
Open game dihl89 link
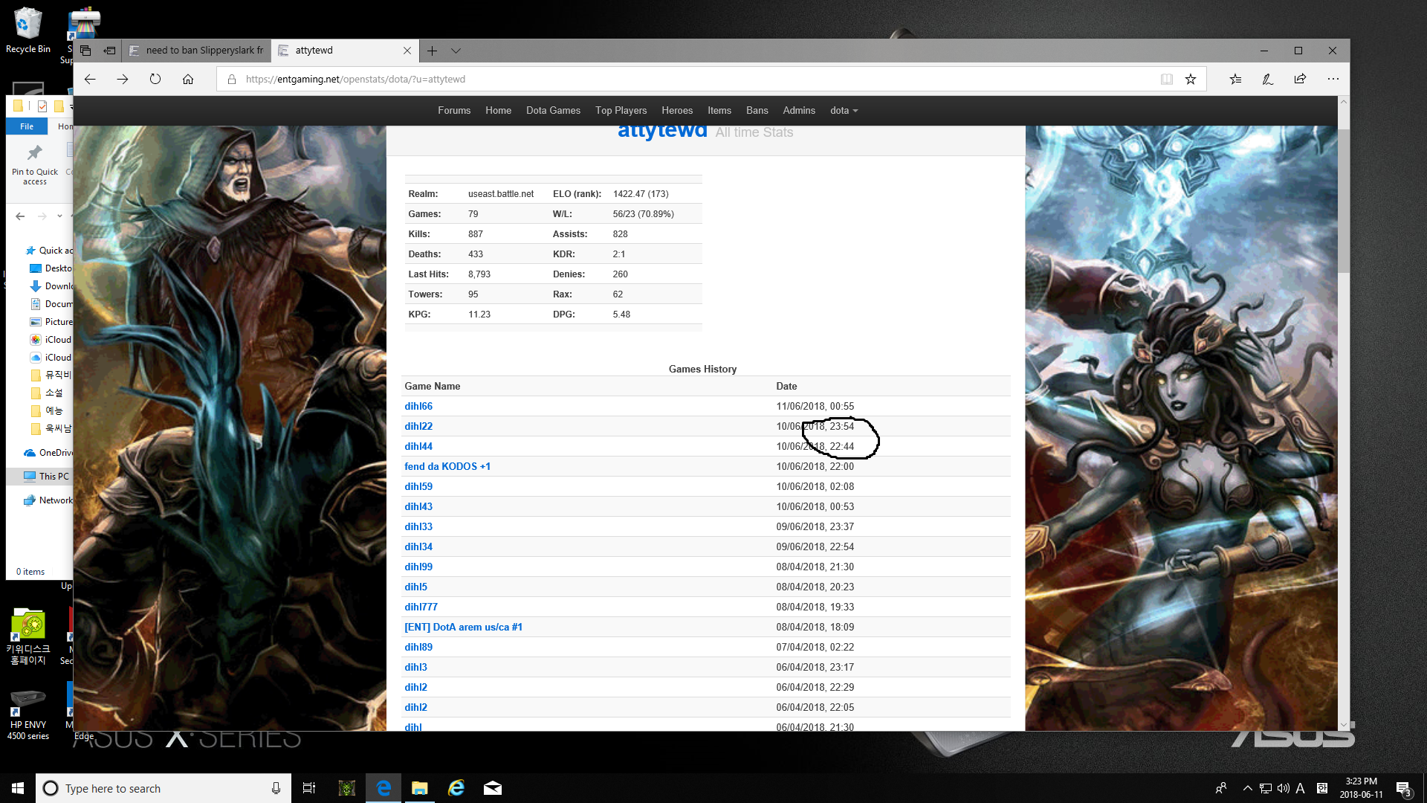pos(418,648)
